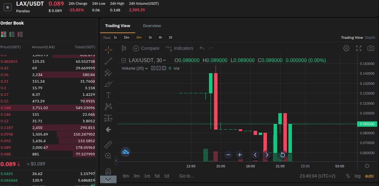
Task: Hide the Volume indicator with eye icon
Action: 153,68
